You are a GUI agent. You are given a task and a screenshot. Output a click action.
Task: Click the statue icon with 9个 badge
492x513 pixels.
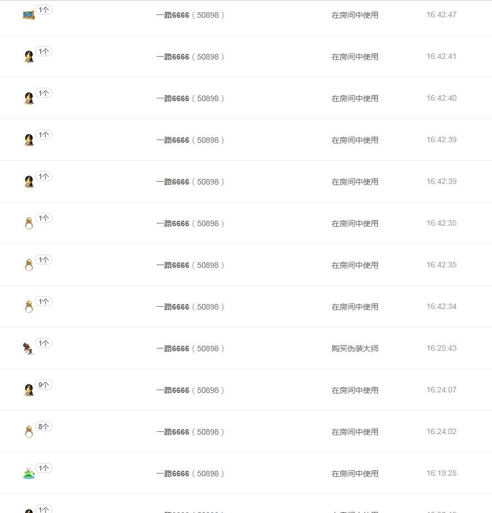[x=29, y=390]
